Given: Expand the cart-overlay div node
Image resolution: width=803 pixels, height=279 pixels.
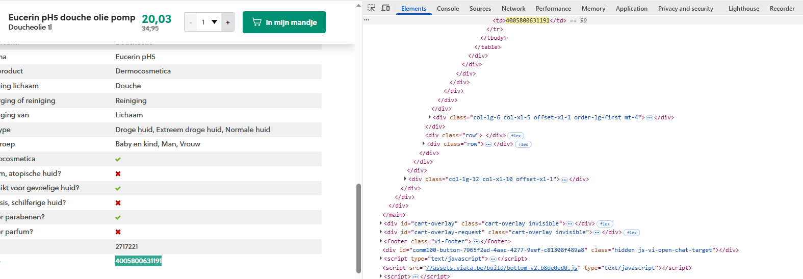Looking at the screenshot, I should 381,223.
